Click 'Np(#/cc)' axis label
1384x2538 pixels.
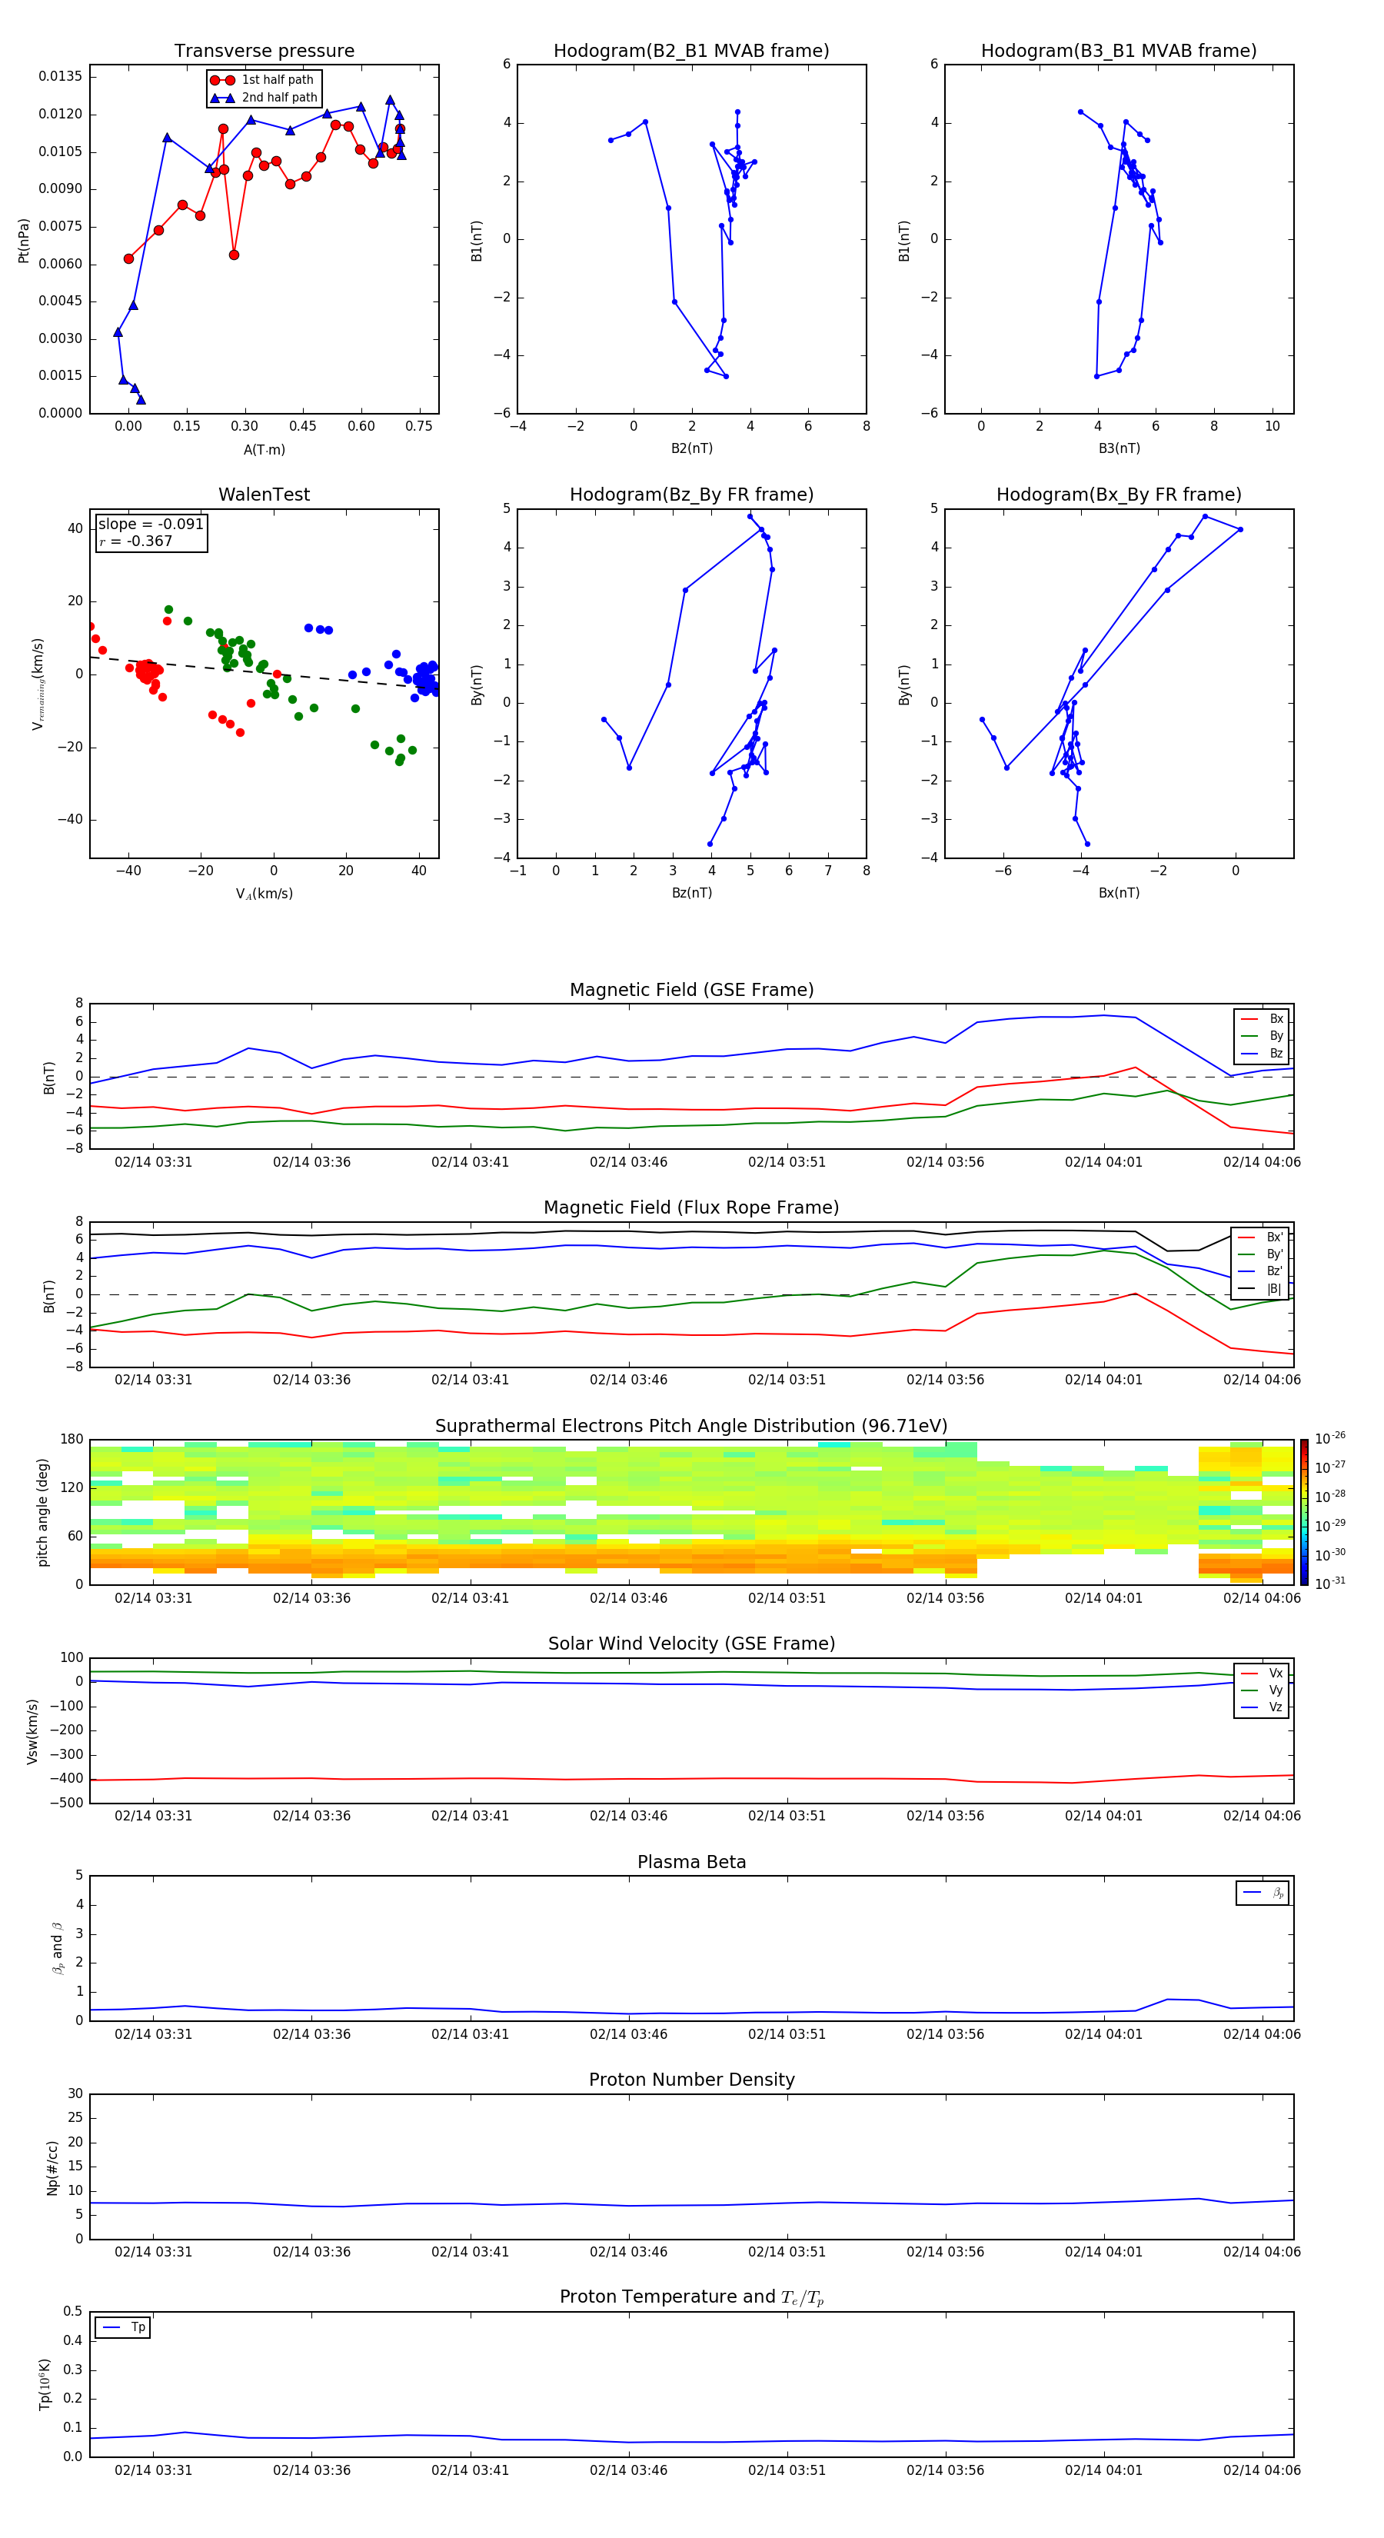tap(52, 2167)
